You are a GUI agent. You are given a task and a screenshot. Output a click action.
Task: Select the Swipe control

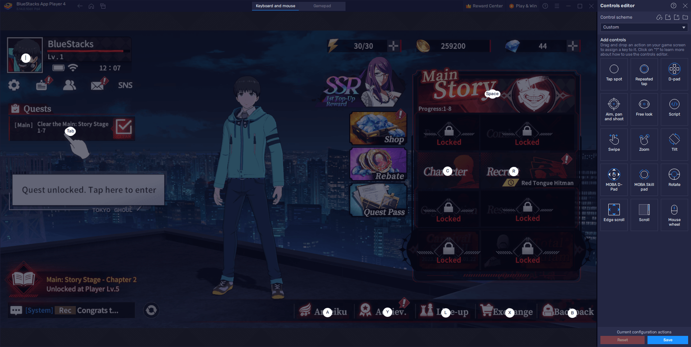click(x=614, y=144)
